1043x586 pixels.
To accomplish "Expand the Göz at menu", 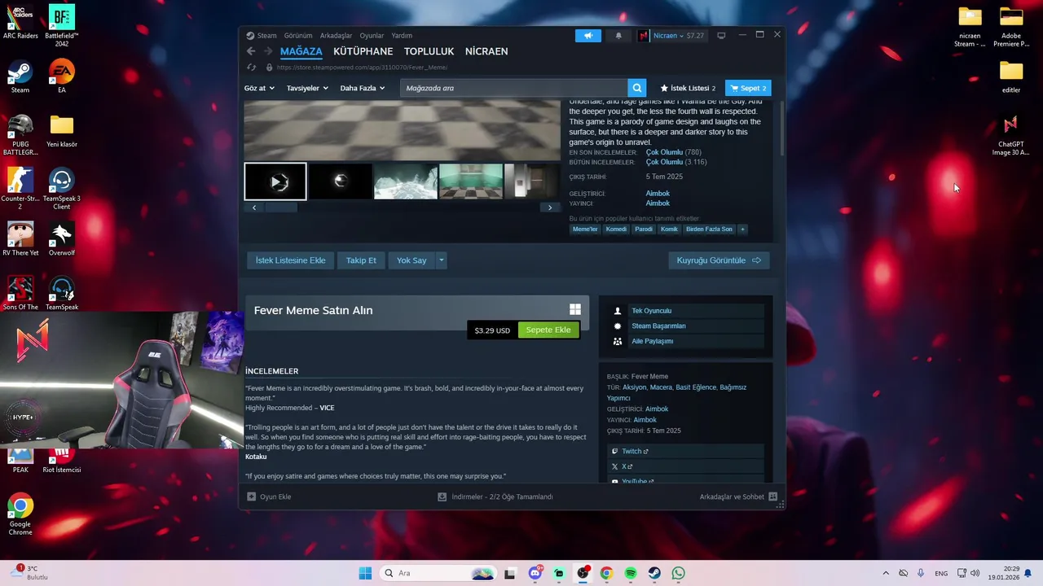I will pos(259,88).
